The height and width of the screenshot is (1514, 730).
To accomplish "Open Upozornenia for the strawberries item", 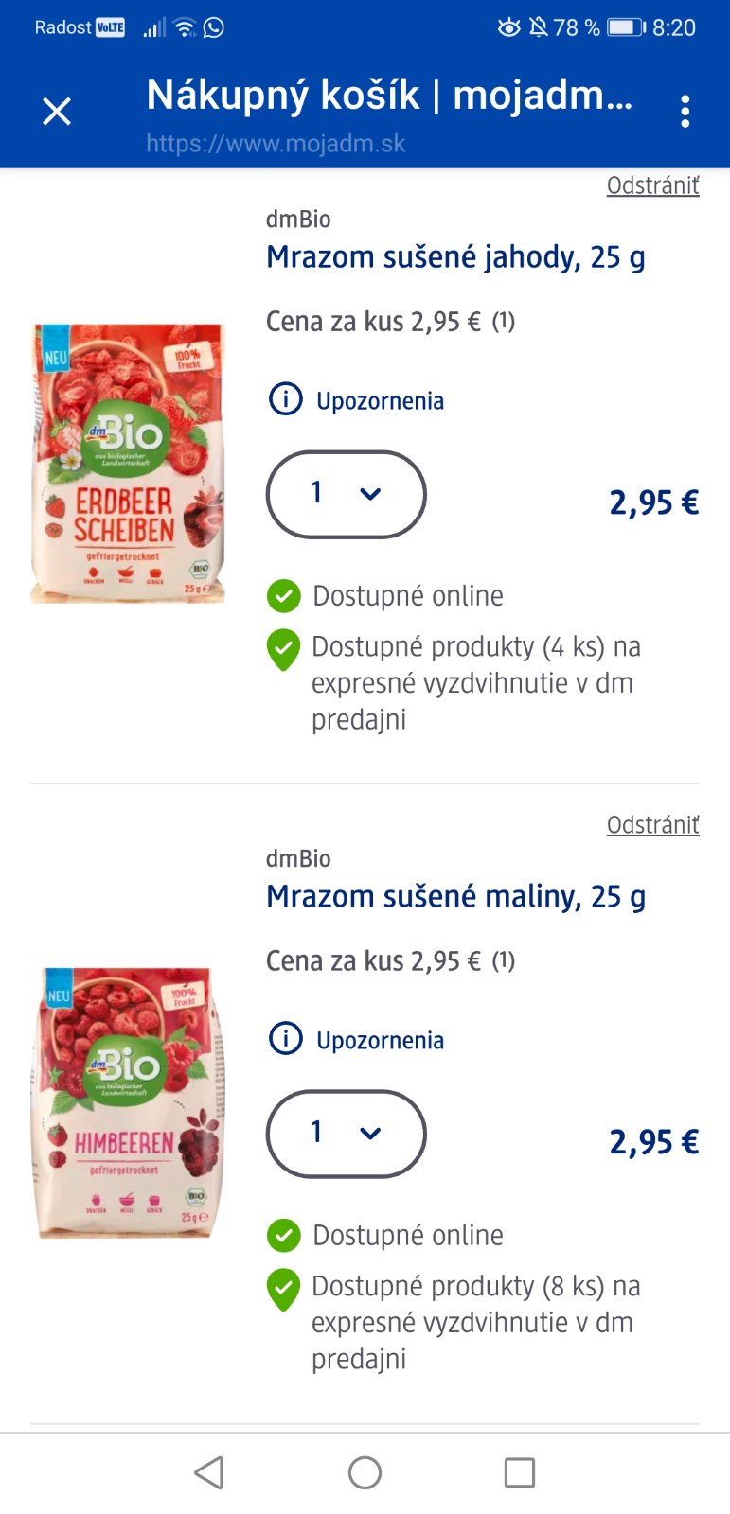I will 380,401.
